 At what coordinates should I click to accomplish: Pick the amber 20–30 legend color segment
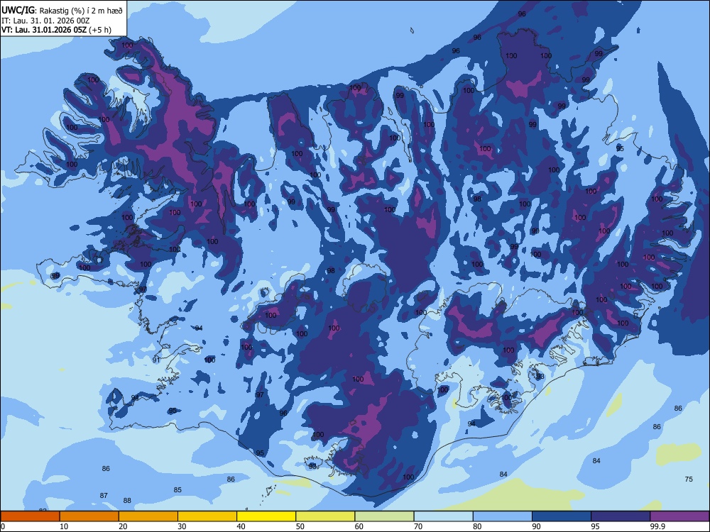(148, 516)
